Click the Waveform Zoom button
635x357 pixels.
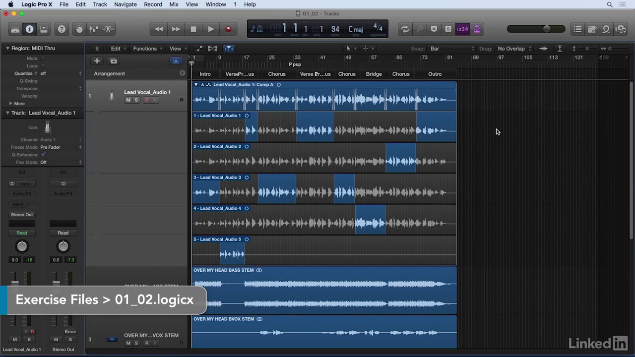544,49
